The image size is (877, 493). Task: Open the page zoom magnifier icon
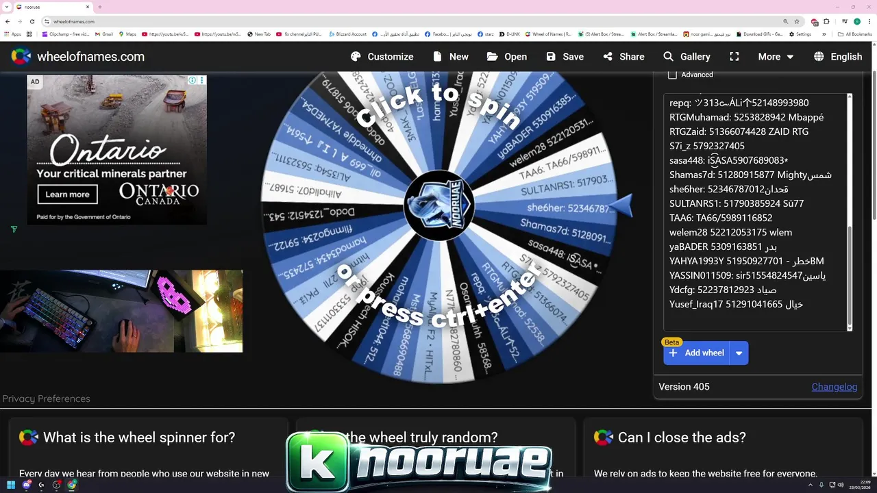[786, 21]
